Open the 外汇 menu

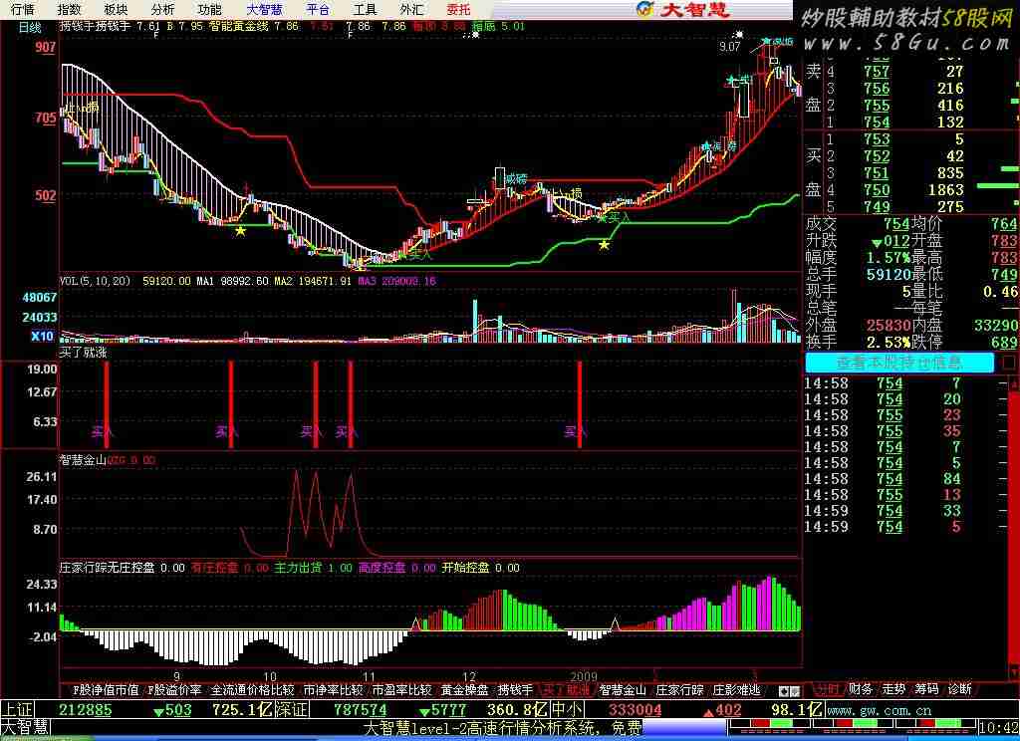411,9
